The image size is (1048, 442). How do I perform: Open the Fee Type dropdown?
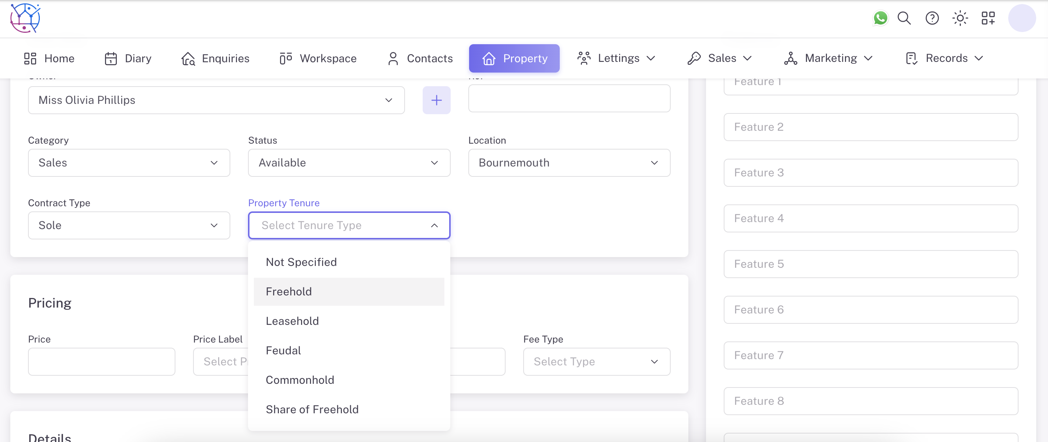[596, 361]
